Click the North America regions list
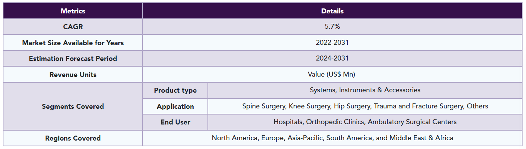Viewport: 526px width, 149px height. pos(332,138)
